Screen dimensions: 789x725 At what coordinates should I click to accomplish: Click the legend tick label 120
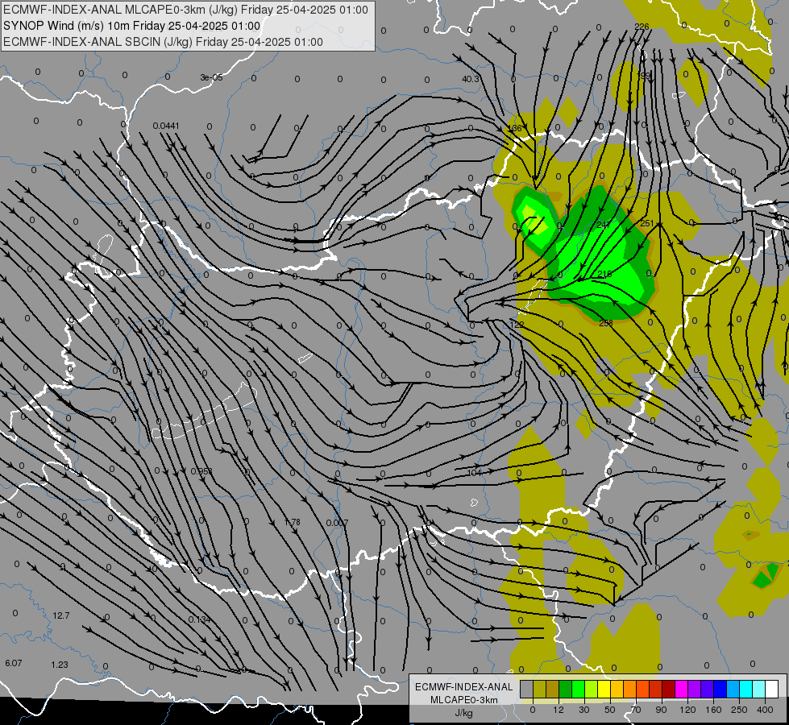pyautogui.click(x=687, y=710)
